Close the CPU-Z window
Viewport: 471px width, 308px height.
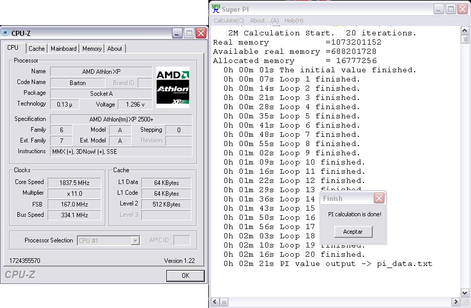click(201, 33)
